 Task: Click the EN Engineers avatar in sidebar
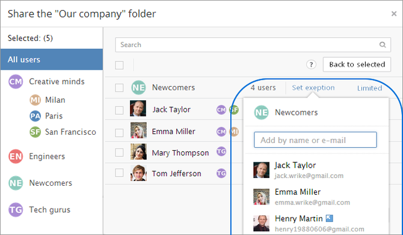click(16, 156)
